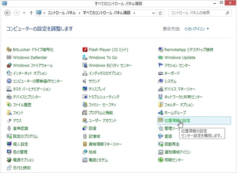The image size is (237, 173).
Task: Go up one level with Up arrow
Action: pyautogui.click(x=31, y=13)
